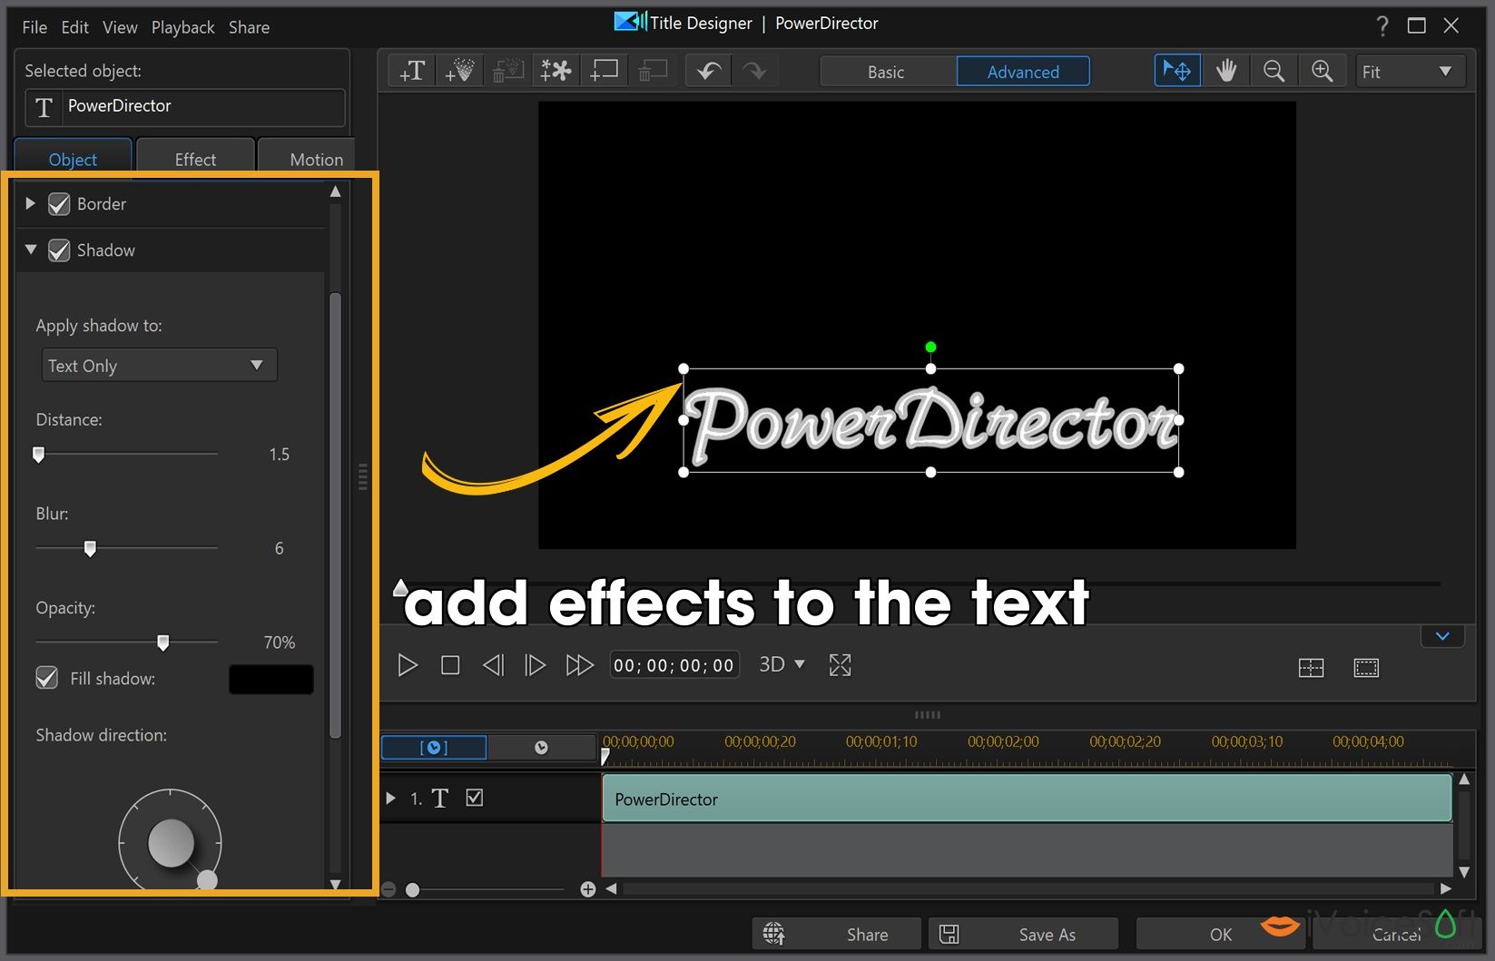Click the clip mode timeline button

(x=434, y=748)
